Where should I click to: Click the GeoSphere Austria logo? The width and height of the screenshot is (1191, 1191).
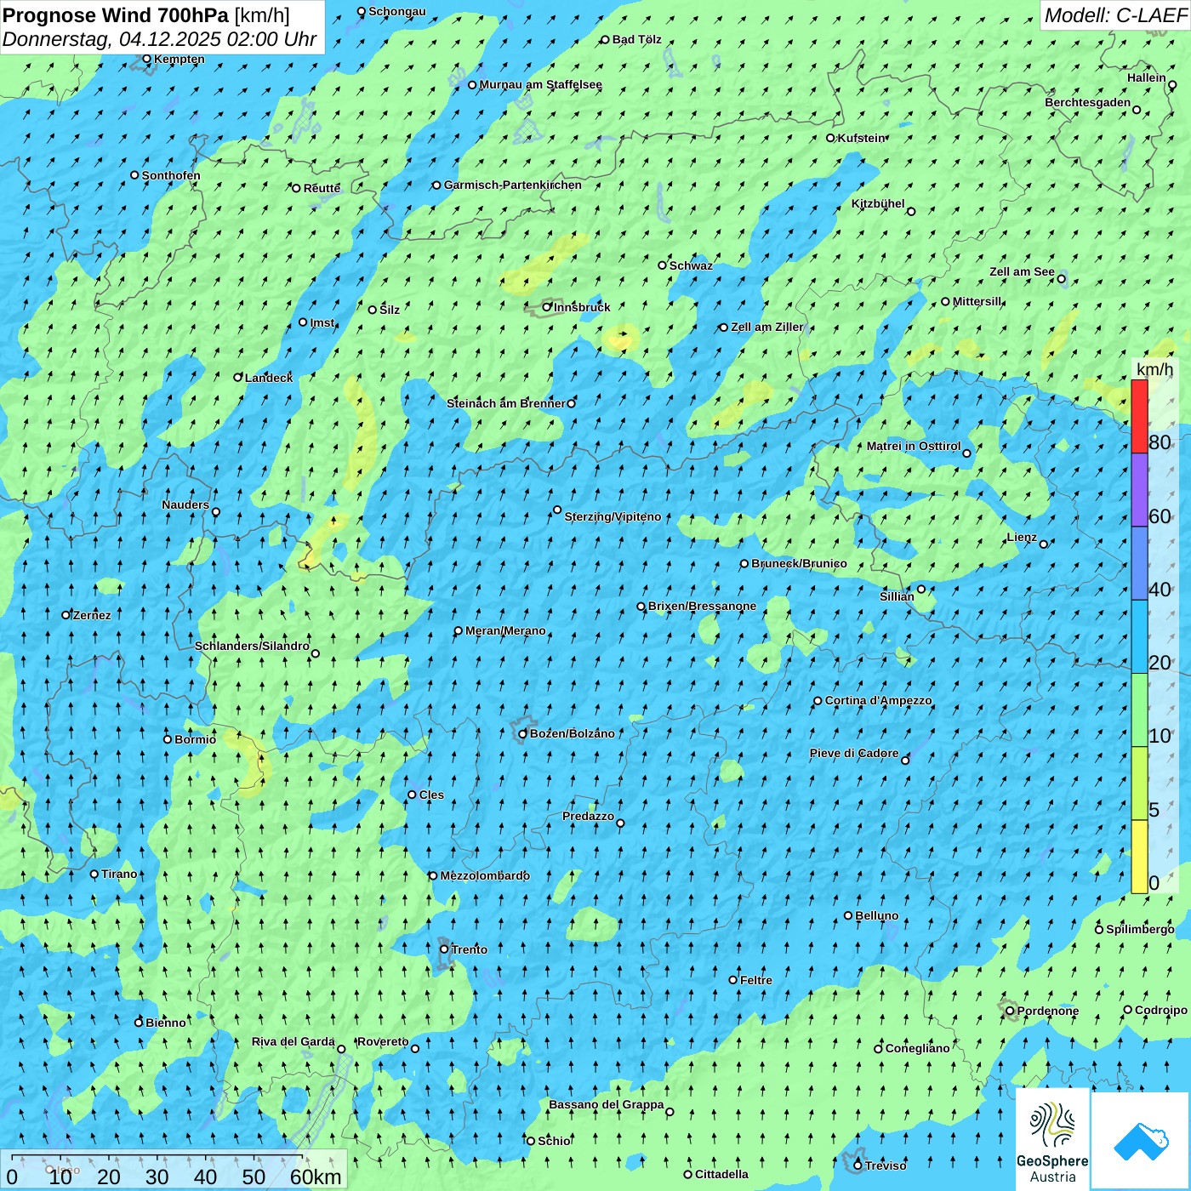pyautogui.click(x=1052, y=1138)
